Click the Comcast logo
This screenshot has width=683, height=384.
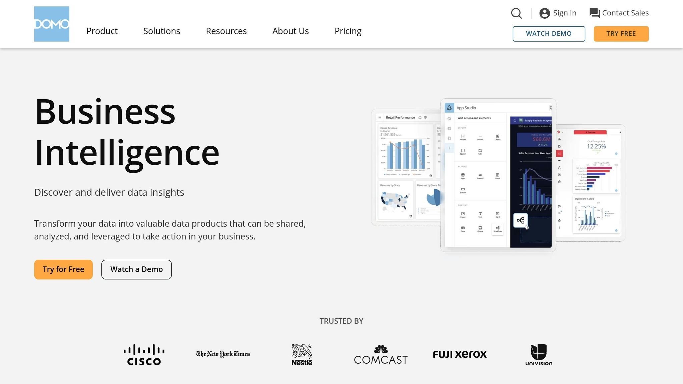(381, 355)
